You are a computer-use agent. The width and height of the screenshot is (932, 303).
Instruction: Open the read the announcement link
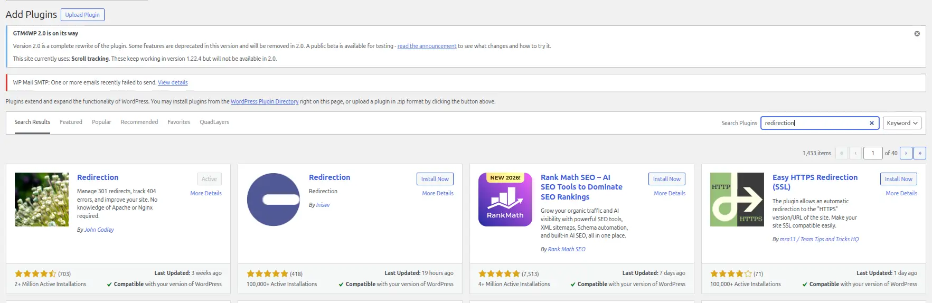point(427,46)
